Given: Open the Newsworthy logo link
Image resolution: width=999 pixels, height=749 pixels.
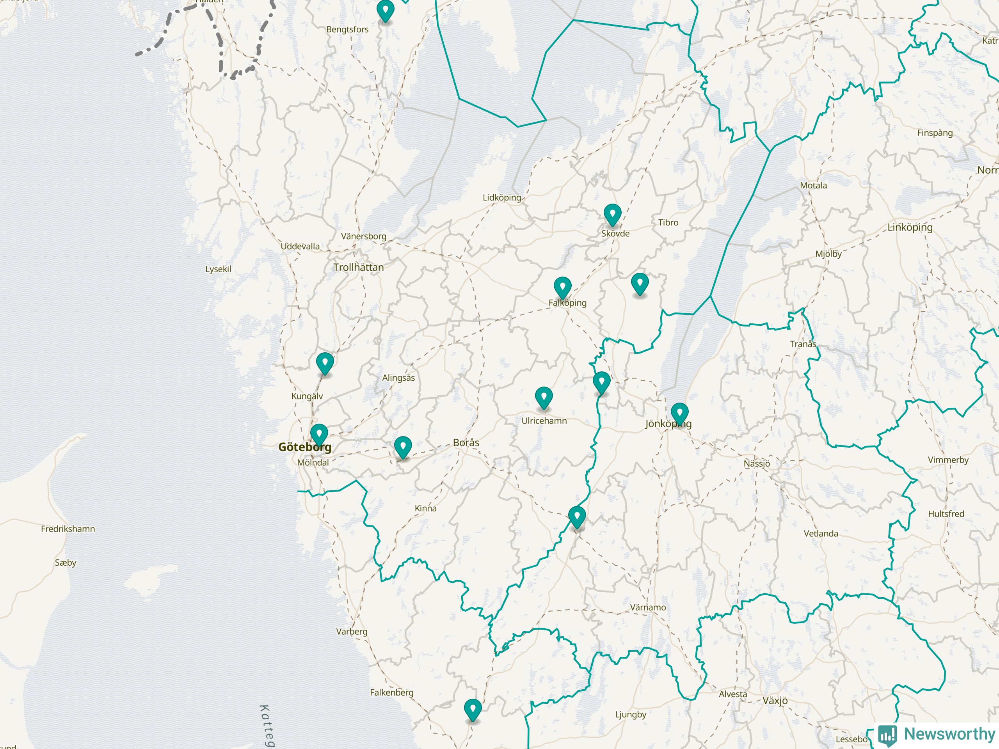Looking at the screenshot, I should pyautogui.click(x=936, y=735).
